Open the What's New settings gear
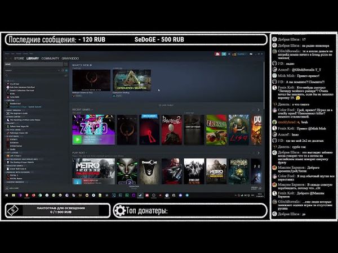Viewport: 338px width, 253px height. (x=91, y=65)
